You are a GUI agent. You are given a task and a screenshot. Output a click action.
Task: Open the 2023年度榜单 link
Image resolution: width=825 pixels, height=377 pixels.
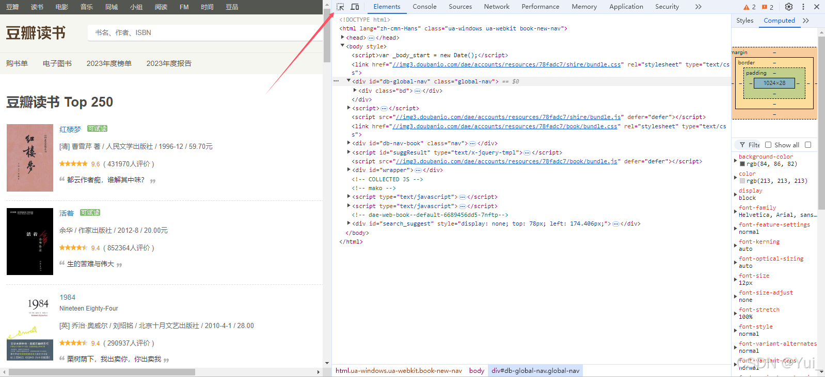tap(109, 63)
